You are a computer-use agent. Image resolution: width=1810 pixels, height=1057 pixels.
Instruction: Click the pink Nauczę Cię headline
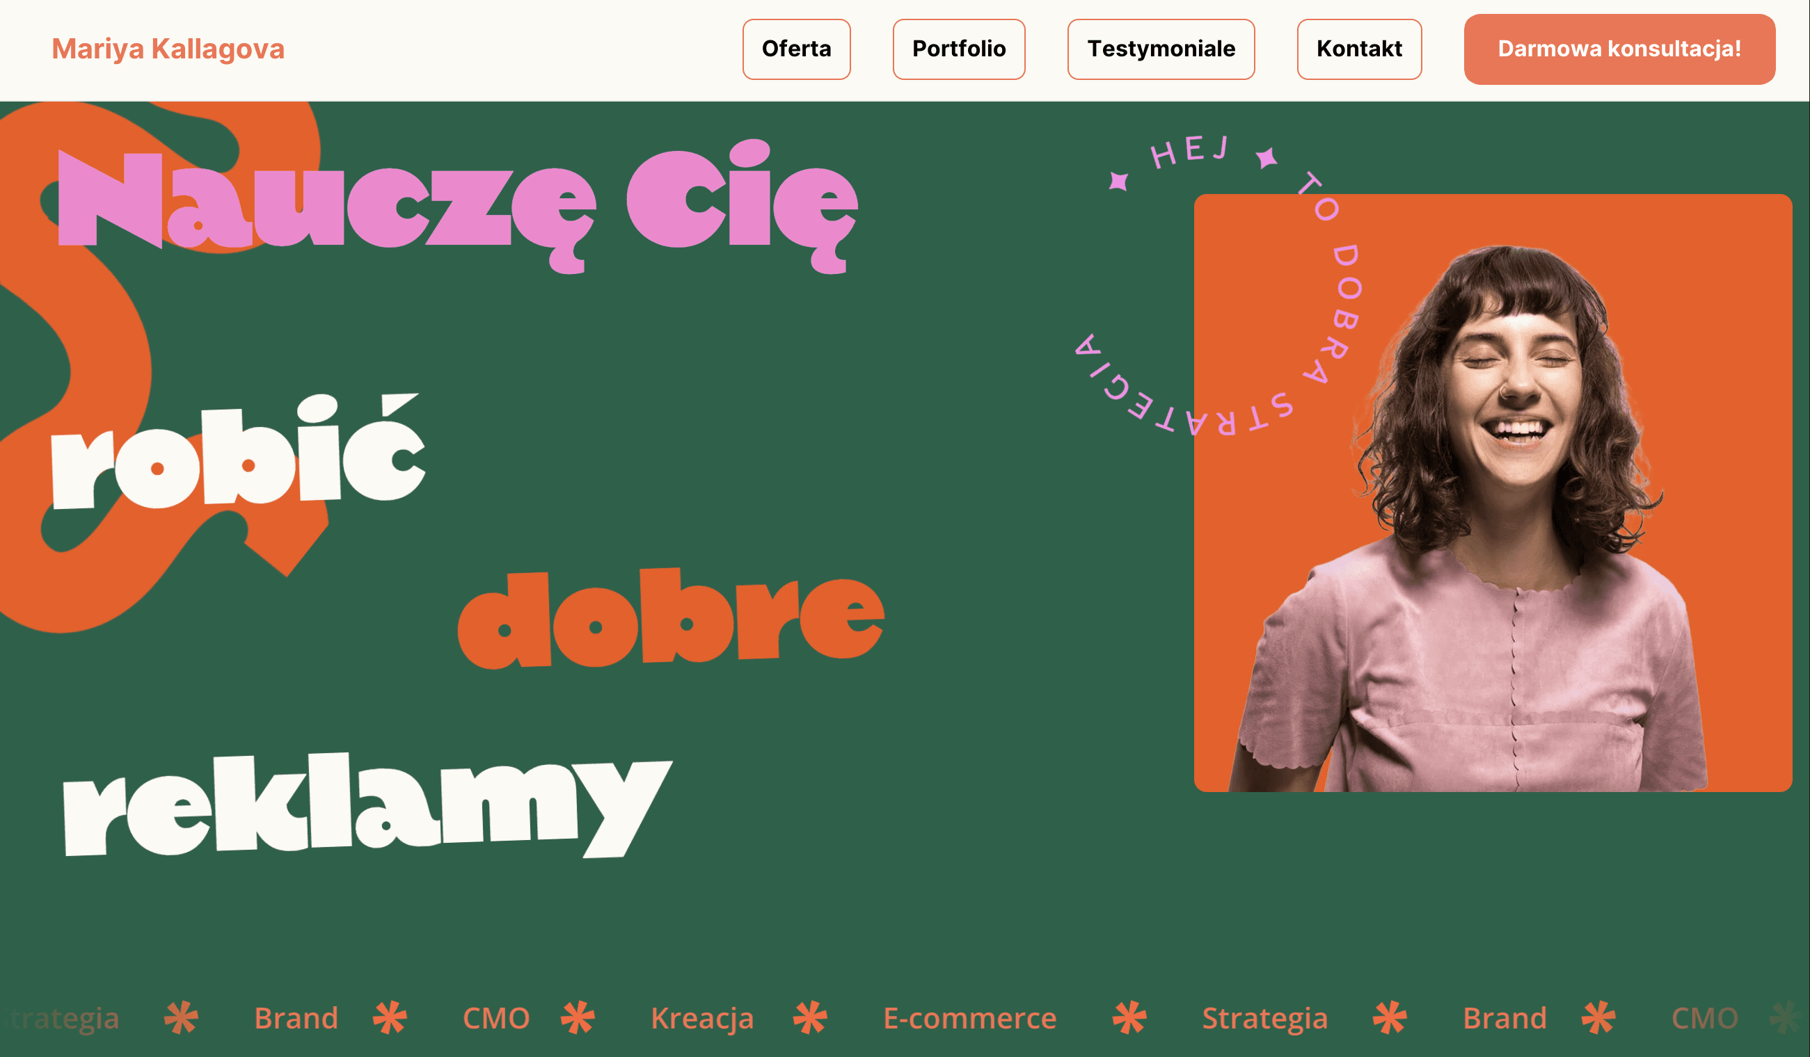click(457, 207)
